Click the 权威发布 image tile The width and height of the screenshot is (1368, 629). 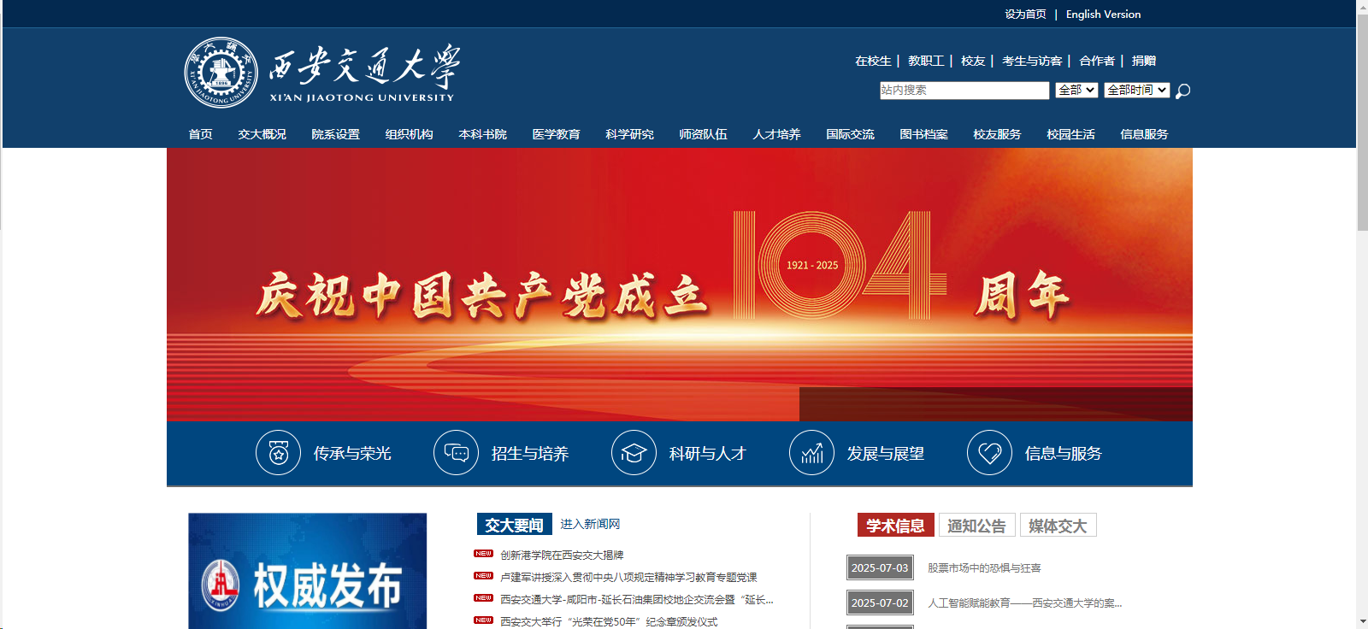pyautogui.click(x=308, y=571)
